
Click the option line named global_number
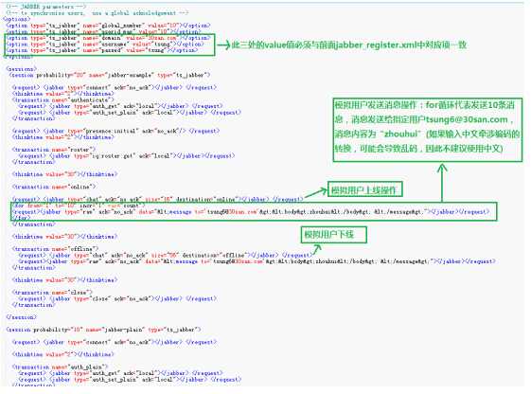[x=108, y=26]
